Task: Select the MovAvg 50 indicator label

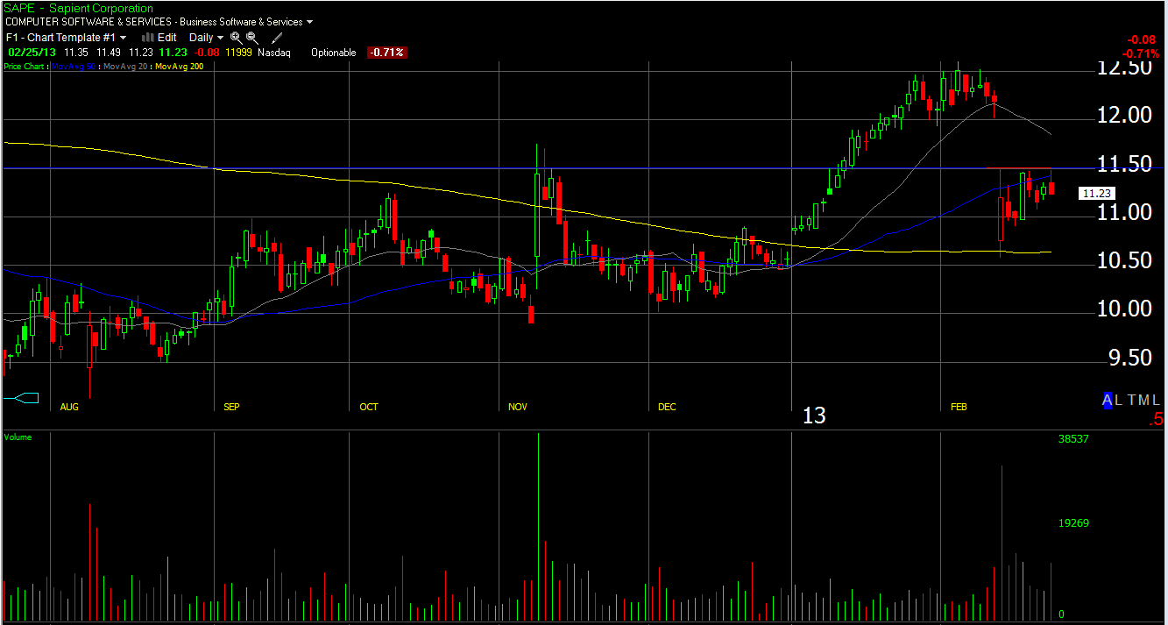Action: [73, 66]
